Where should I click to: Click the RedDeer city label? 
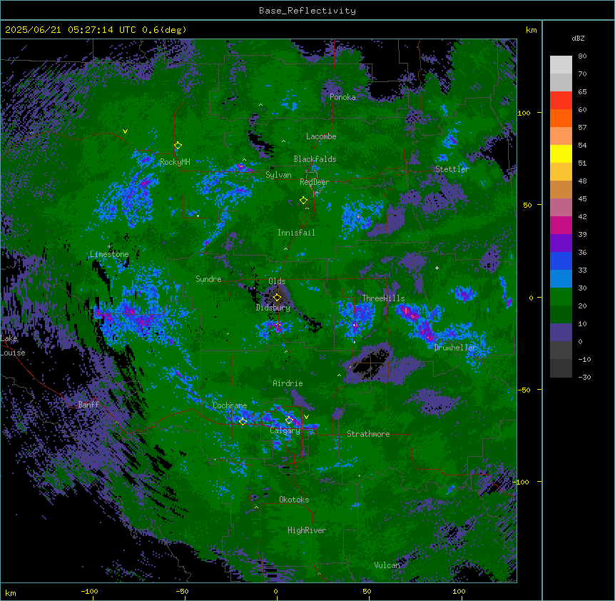click(315, 182)
